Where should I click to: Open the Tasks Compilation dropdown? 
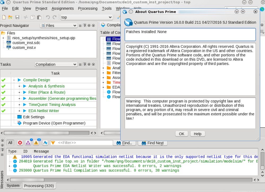(56, 64)
